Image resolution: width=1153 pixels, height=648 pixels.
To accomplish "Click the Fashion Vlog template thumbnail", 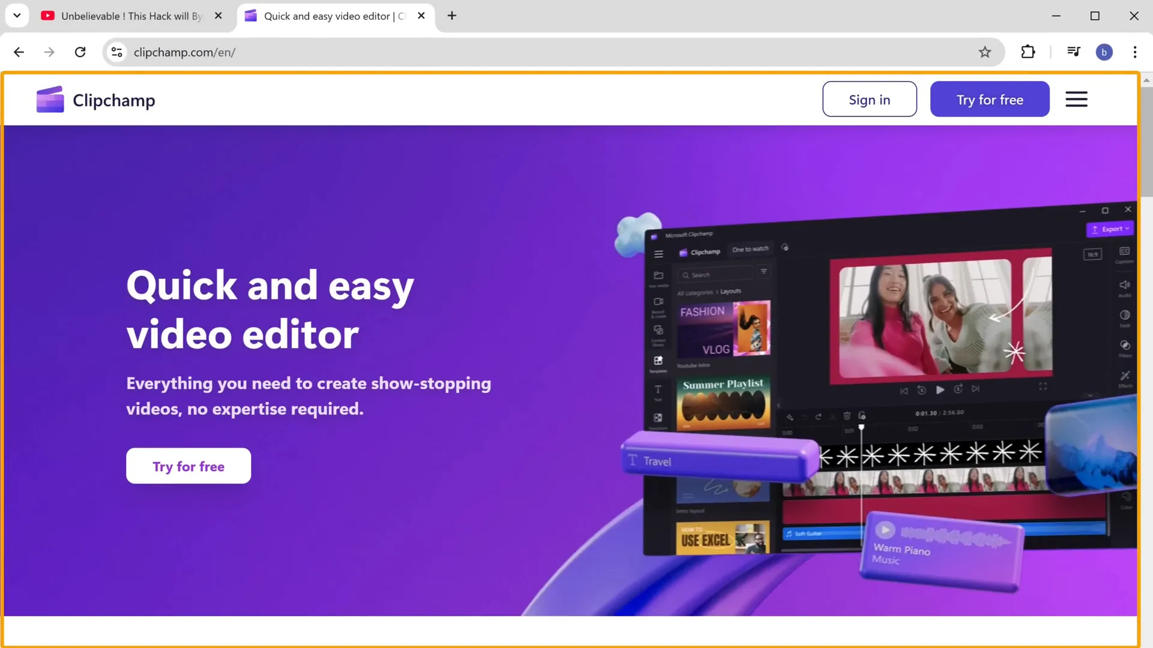I will [724, 329].
